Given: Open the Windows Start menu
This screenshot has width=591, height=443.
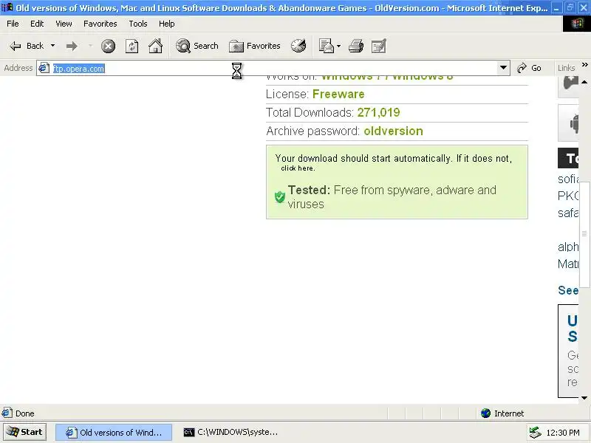Looking at the screenshot, I should point(25,432).
